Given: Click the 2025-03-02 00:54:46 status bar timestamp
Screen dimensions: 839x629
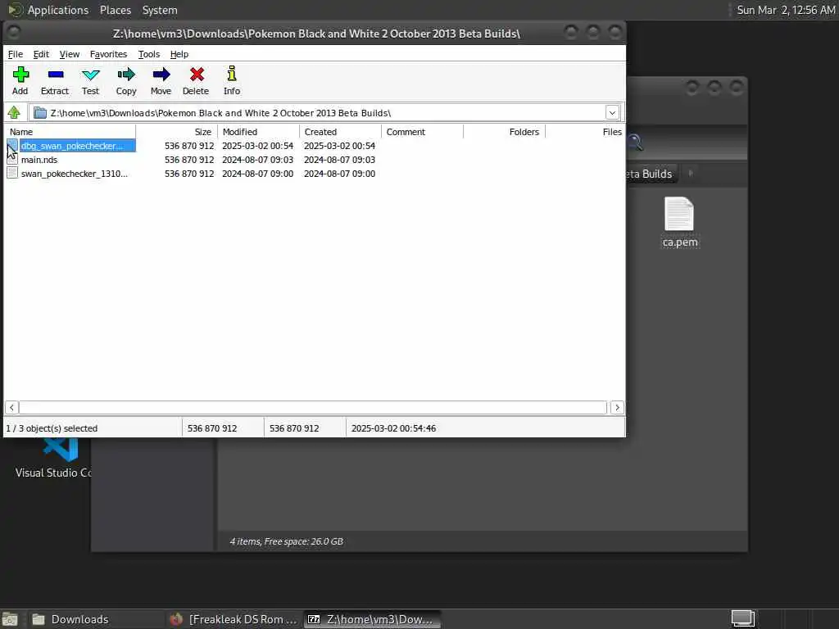Looking at the screenshot, I should [x=393, y=428].
